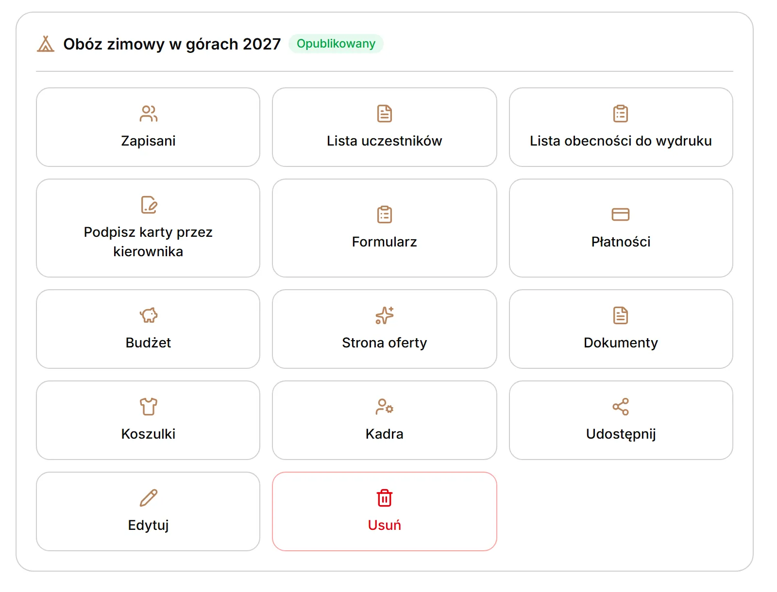The width and height of the screenshot is (777, 592).
Task: Open the Formularz card
Action: 385,228
